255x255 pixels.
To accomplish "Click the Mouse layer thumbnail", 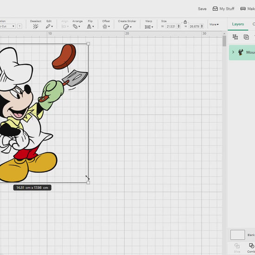I will 241,52.
